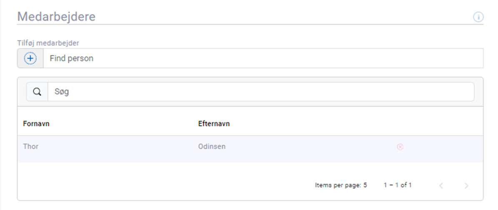Click the info icon beside Medarbejdere heading

point(478,17)
